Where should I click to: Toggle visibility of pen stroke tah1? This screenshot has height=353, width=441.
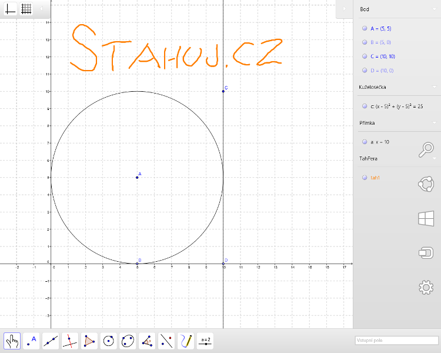(365, 178)
